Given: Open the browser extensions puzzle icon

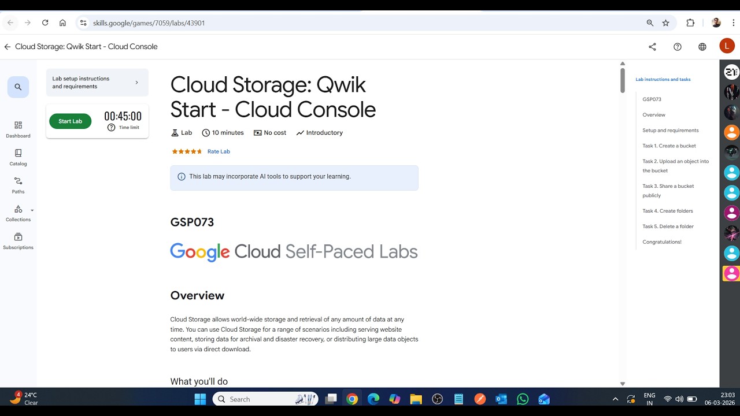Looking at the screenshot, I should [690, 23].
